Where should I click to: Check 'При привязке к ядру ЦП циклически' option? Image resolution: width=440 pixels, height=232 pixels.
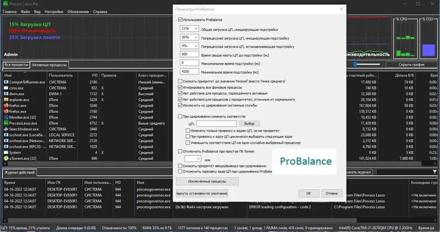click(188, 137)
